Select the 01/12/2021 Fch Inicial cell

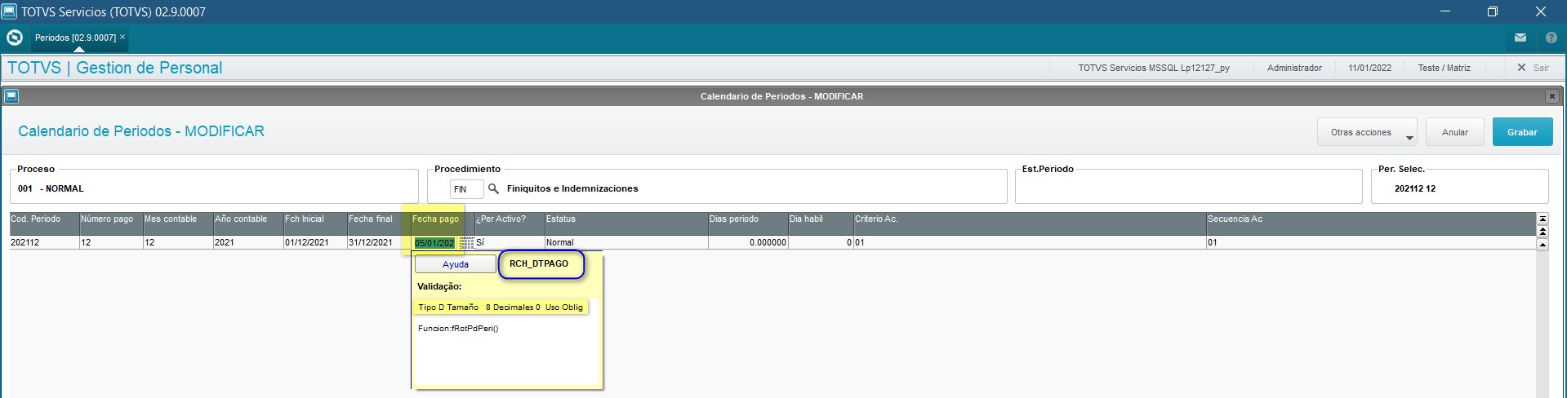coord(314,243)
